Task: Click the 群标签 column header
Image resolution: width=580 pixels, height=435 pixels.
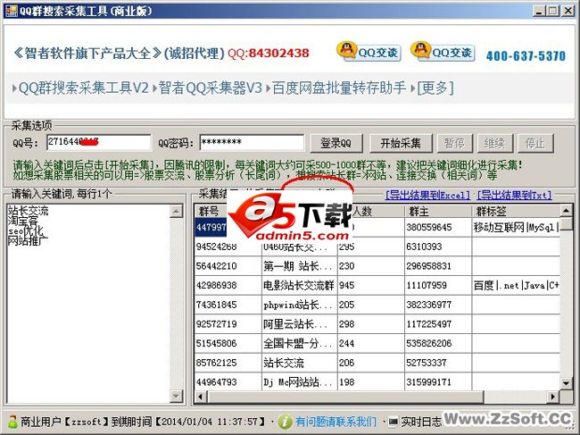Action: point(516,211)
